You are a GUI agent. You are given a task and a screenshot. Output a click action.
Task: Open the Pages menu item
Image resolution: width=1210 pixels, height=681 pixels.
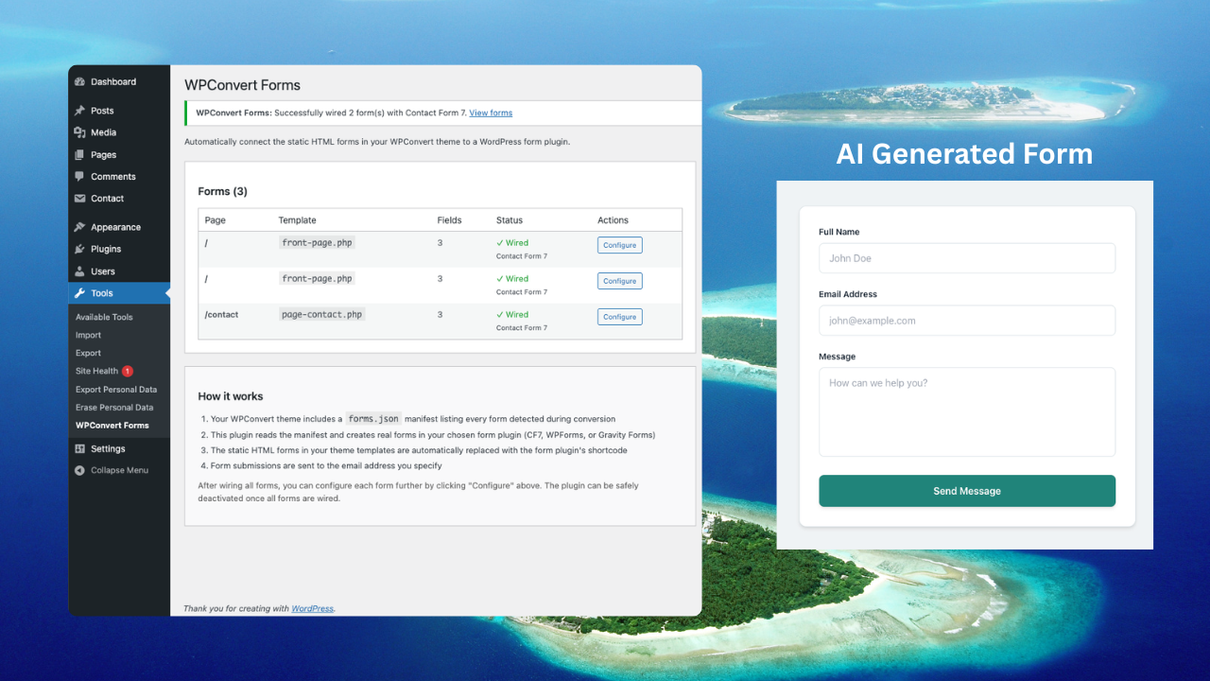119,155
